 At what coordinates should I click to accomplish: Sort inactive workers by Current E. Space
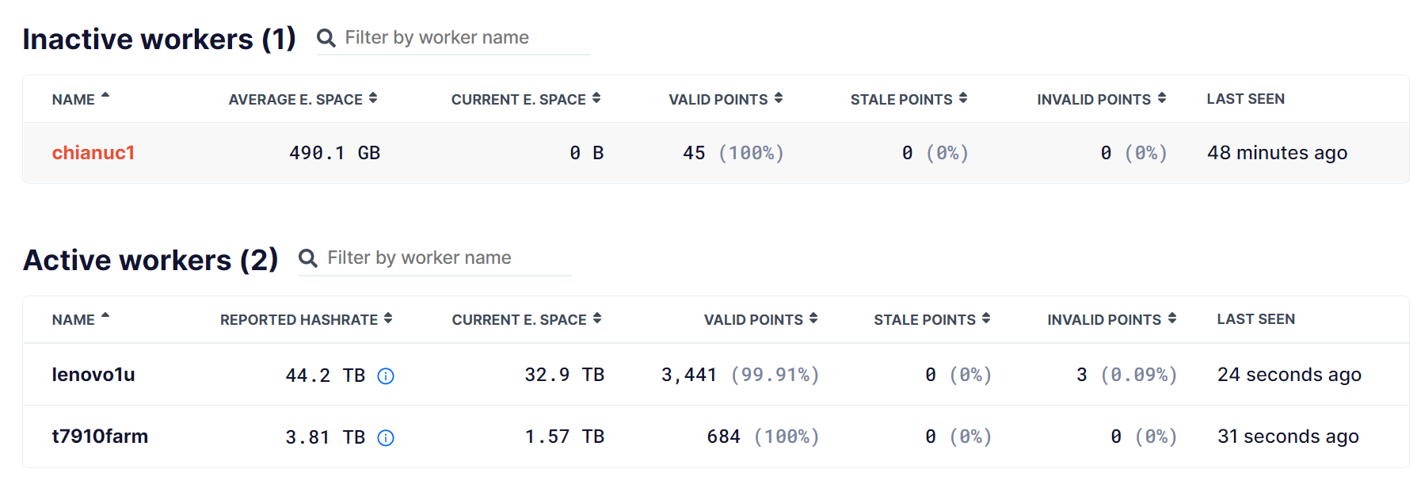tap(525, 99)
